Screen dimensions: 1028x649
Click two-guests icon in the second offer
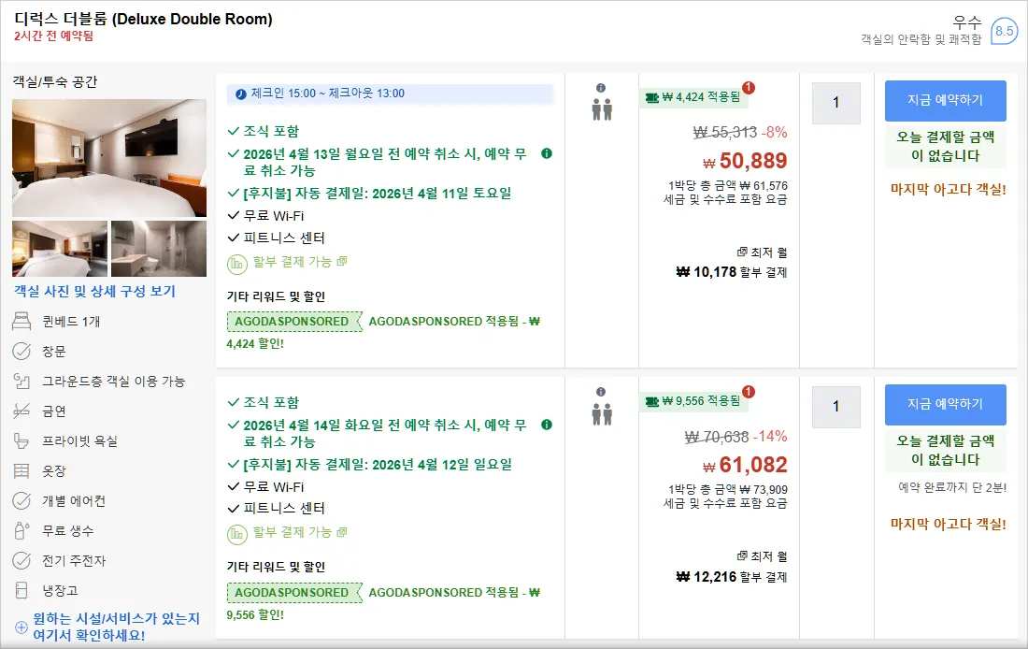coord(602,414)
